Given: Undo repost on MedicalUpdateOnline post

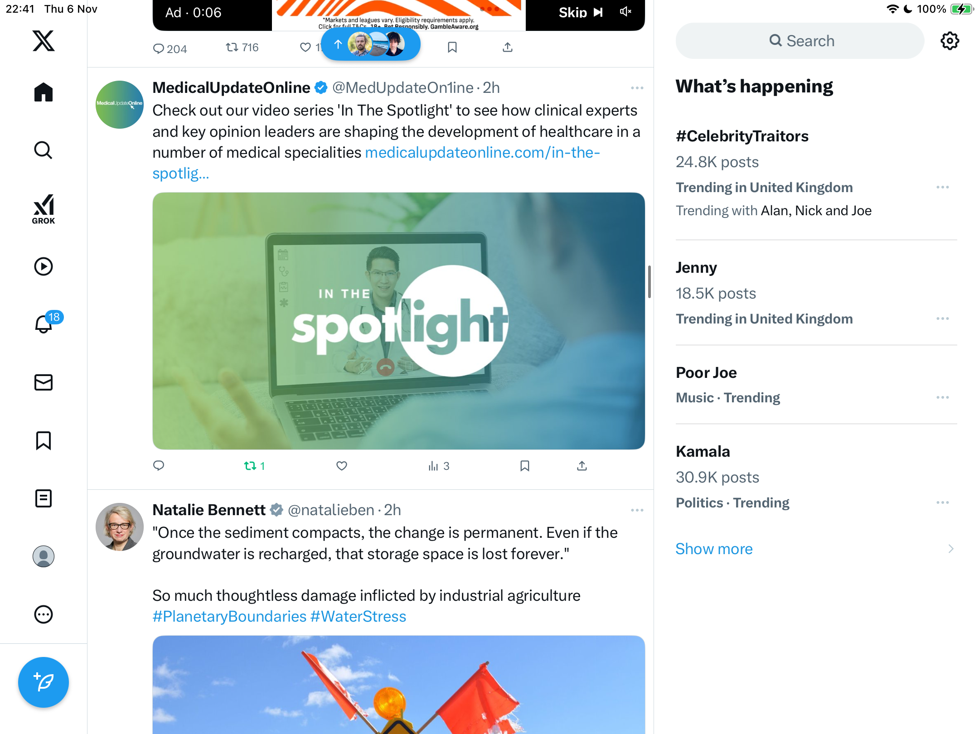Looking at the screenshot, I should pyautogui.click(x=254, y=466).
